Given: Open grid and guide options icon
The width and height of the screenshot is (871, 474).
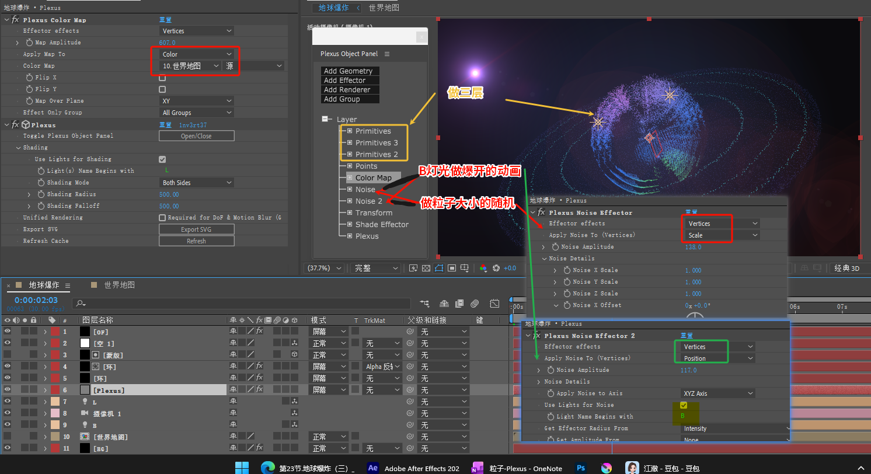Looking at the screenshot, I should [465, 269].
